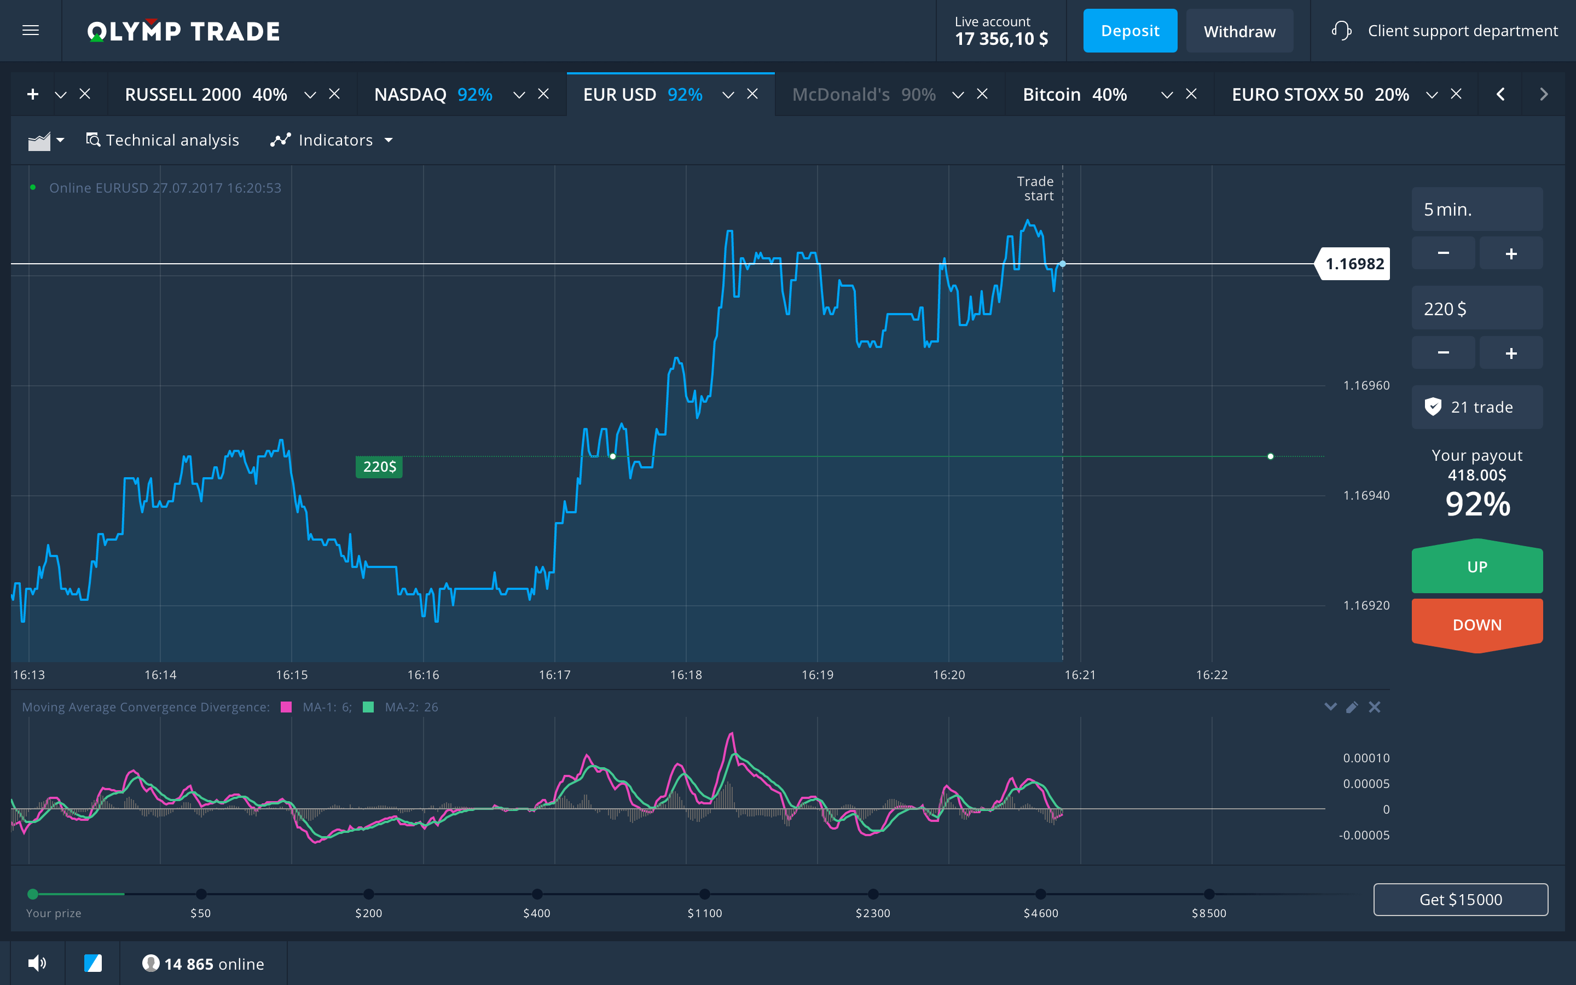This screenshot has width=1576, height=985.
Task: Edit the MACD indicator settings
Action: tap(1352, 707)
